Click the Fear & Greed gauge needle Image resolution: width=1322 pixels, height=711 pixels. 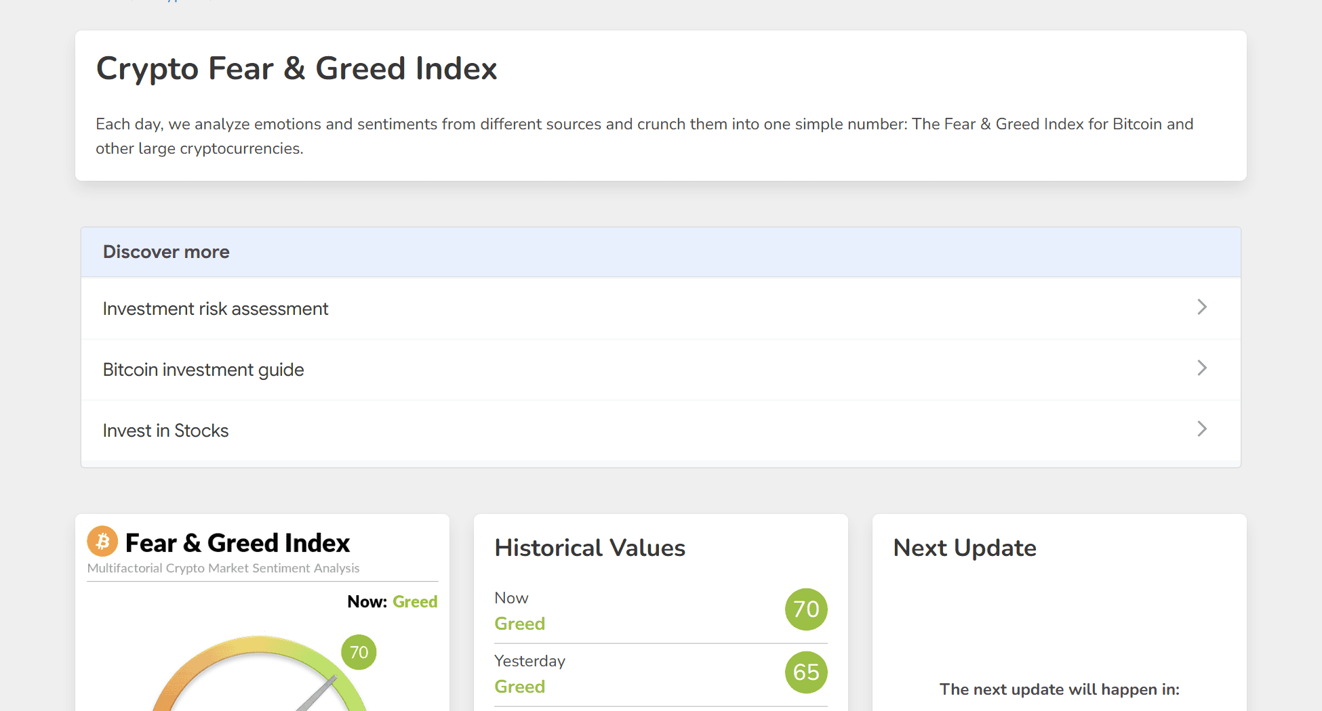[x=317, y=693]
